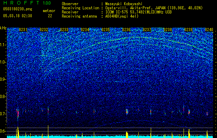Click the HROFFT 1.0.0 title text
The width and height of the screenshot is (217, 138).
[27, 3]
